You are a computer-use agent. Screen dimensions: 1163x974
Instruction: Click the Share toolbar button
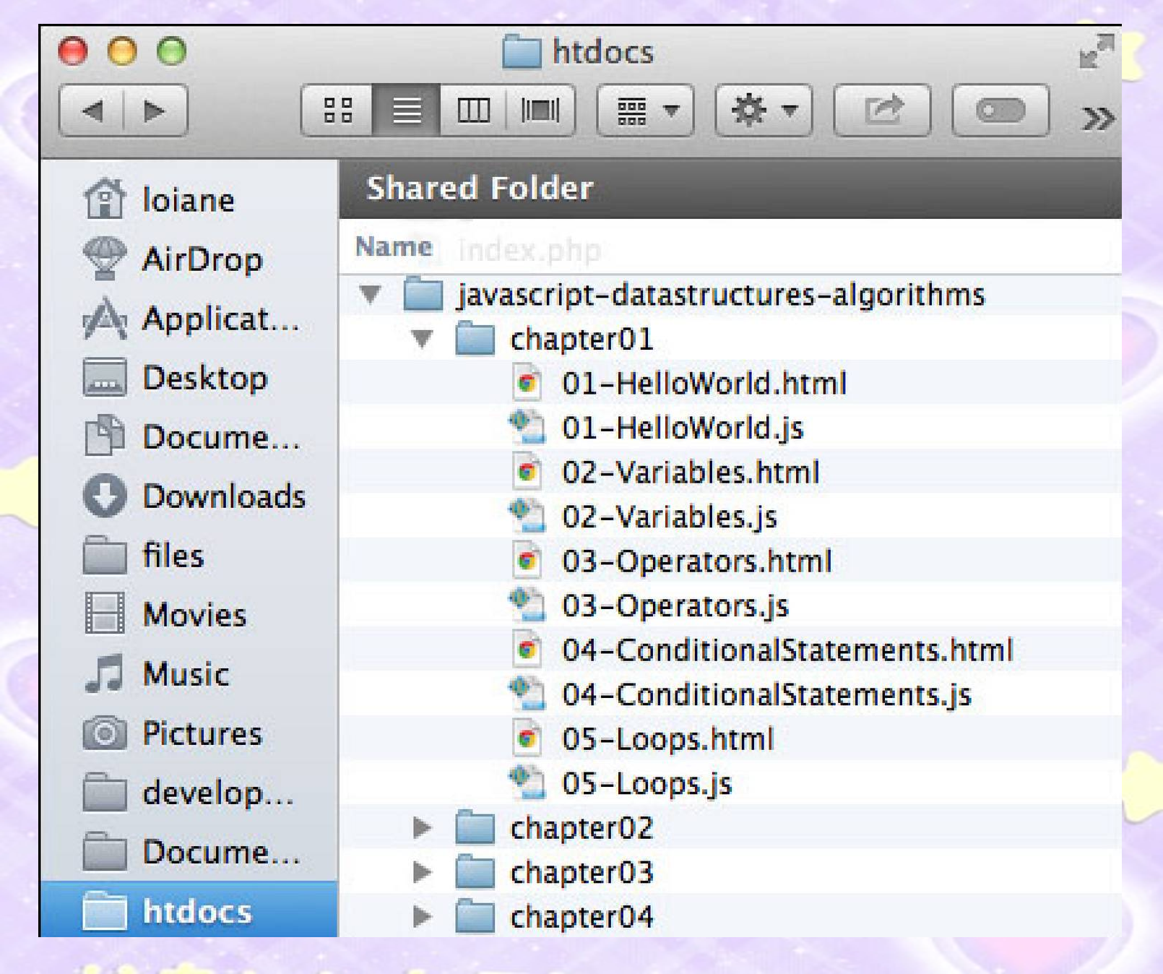[x=882, y=111]
